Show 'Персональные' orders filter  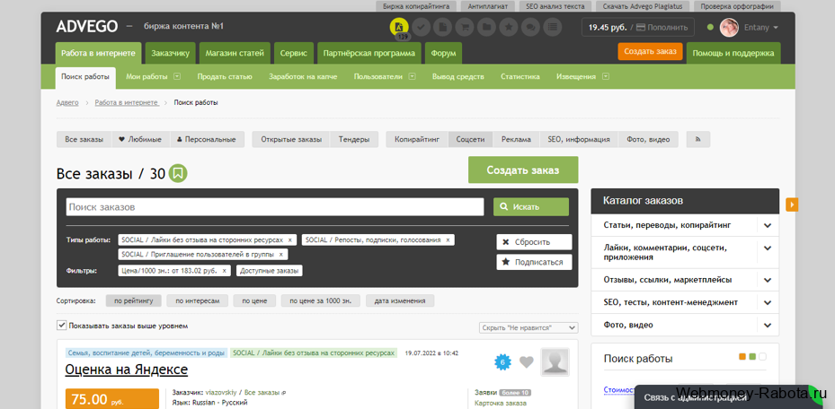pyautogui.click(x=207, y=139)
